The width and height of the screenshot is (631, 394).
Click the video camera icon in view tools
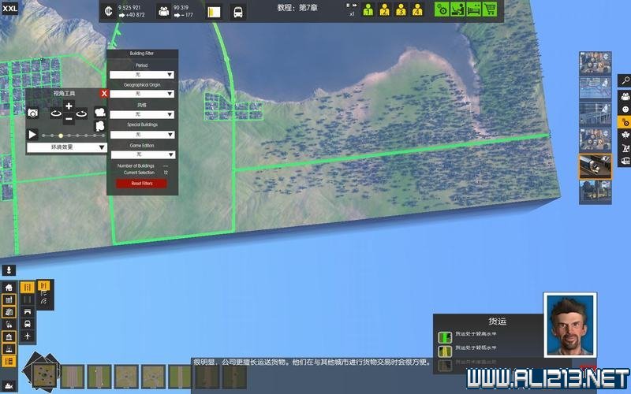[x=99, y=113]
